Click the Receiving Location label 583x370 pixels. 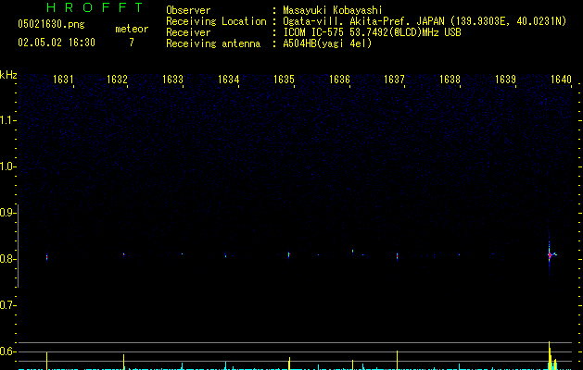click(216, 21)
